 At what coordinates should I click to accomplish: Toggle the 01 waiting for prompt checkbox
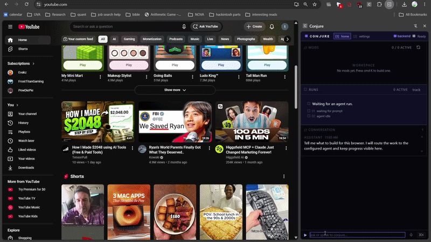(309, 111)
